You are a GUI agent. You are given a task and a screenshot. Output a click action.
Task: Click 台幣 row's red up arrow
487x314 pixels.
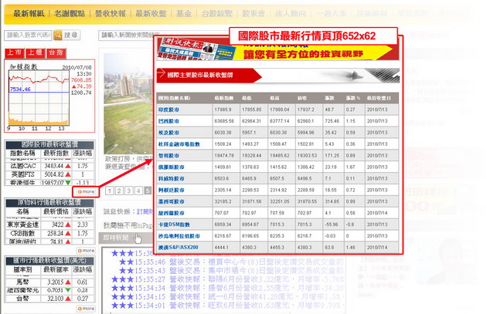(68, 299)
